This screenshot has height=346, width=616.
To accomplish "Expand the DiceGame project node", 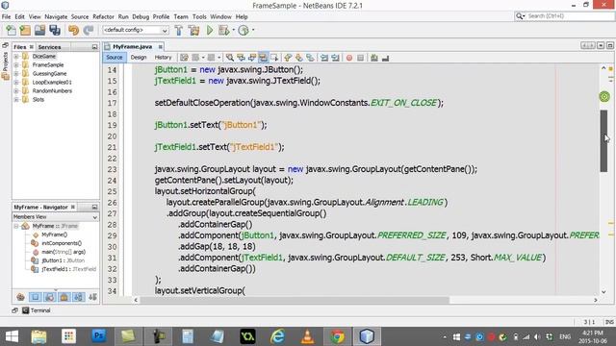I will pos(16,56).
